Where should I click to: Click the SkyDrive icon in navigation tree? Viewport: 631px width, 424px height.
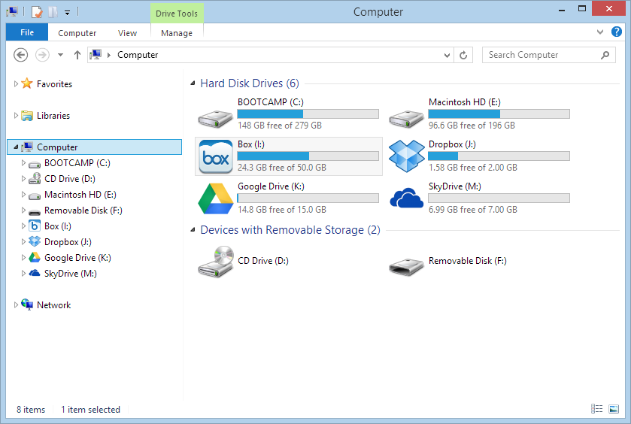(35, 273)
